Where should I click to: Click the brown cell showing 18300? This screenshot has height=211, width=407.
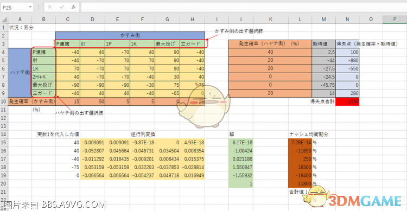pyautogui.click(x=300, y=167)
